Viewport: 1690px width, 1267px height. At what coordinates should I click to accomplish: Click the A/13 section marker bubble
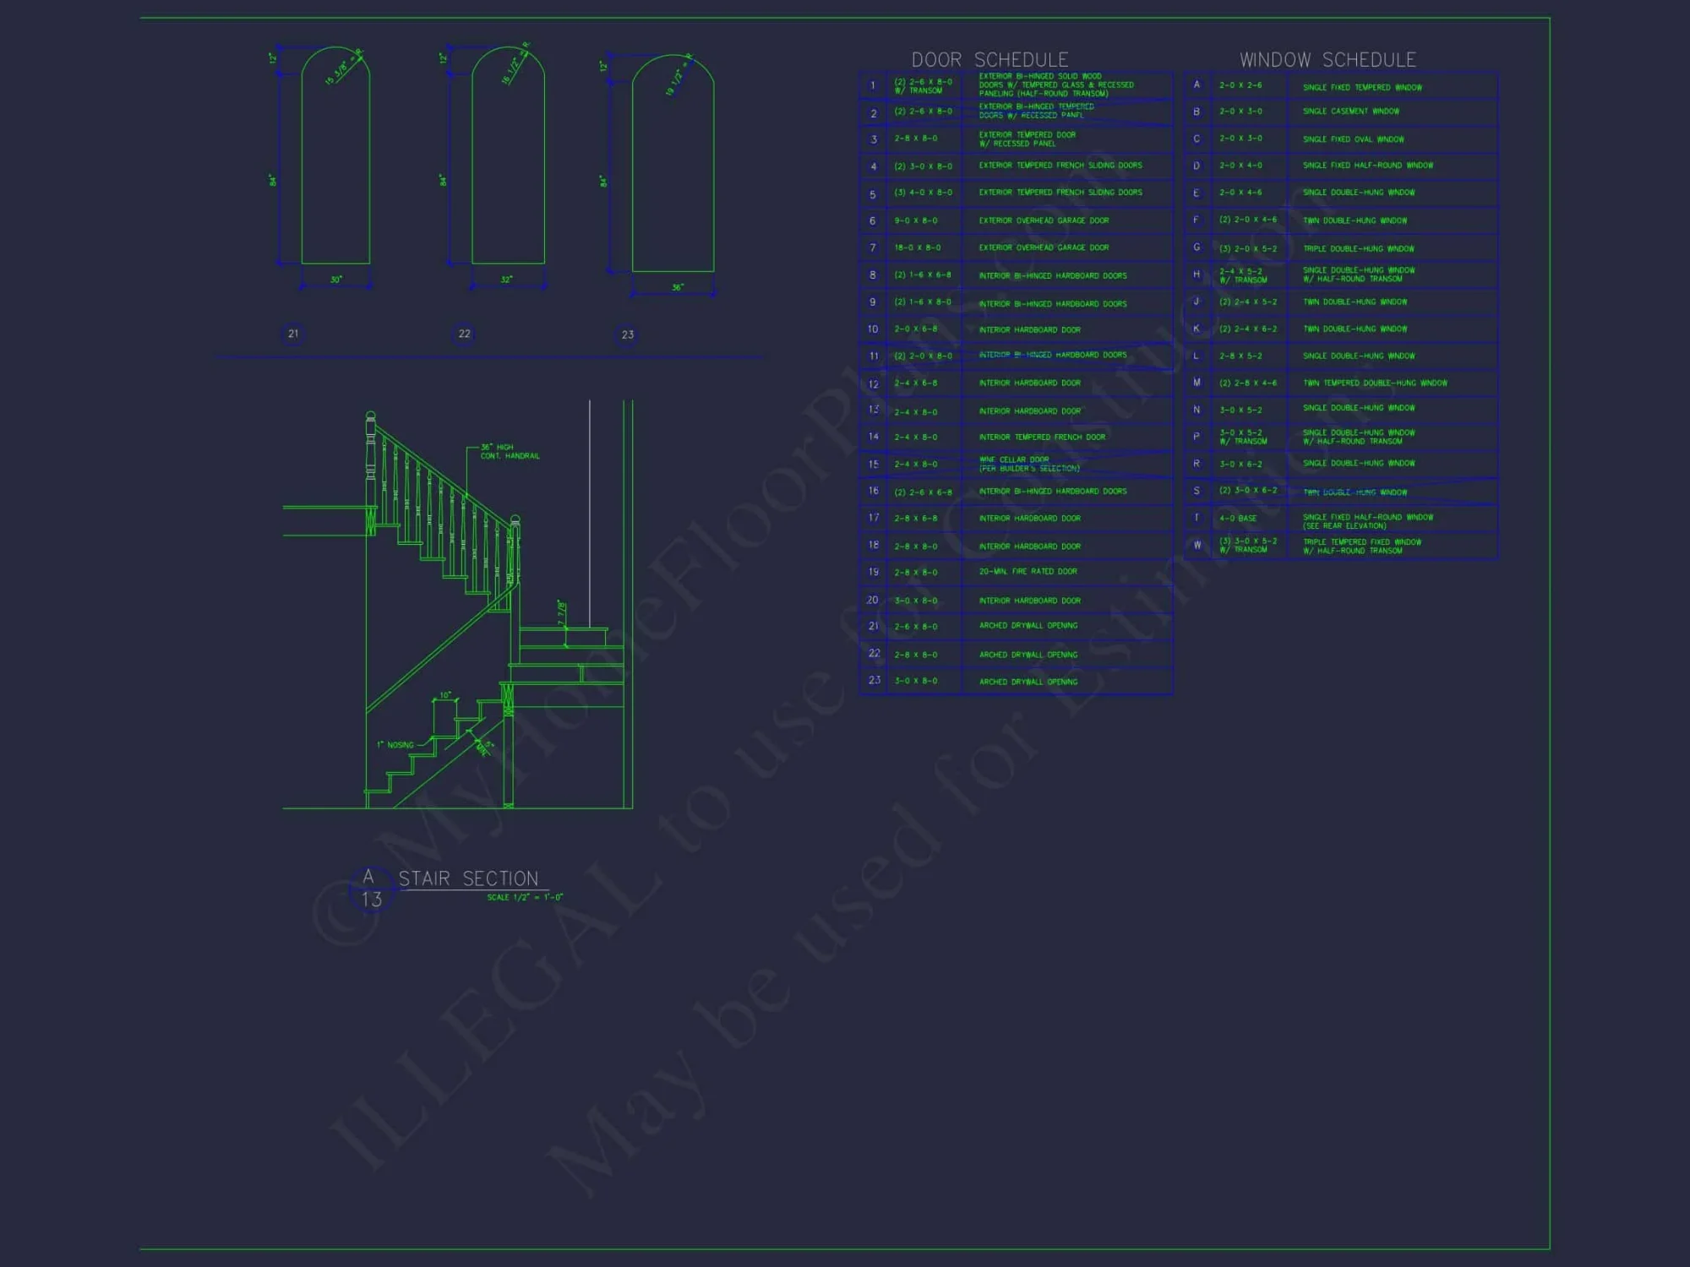click(x=371, y=889)
